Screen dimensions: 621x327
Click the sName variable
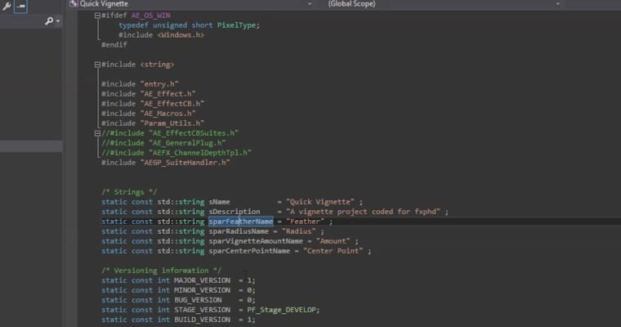coord(220,202)
